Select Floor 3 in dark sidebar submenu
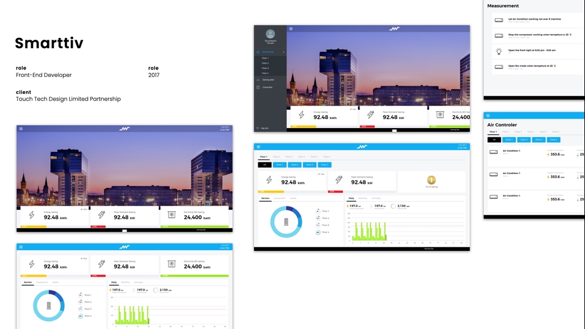The height and width of the screenshot is (329, 585). (265, 68)
